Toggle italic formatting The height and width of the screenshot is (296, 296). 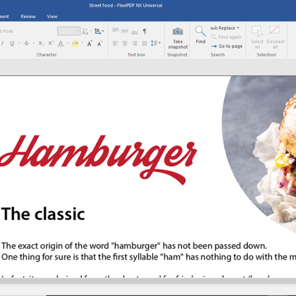pyautogui.click(x=2, y=44)
